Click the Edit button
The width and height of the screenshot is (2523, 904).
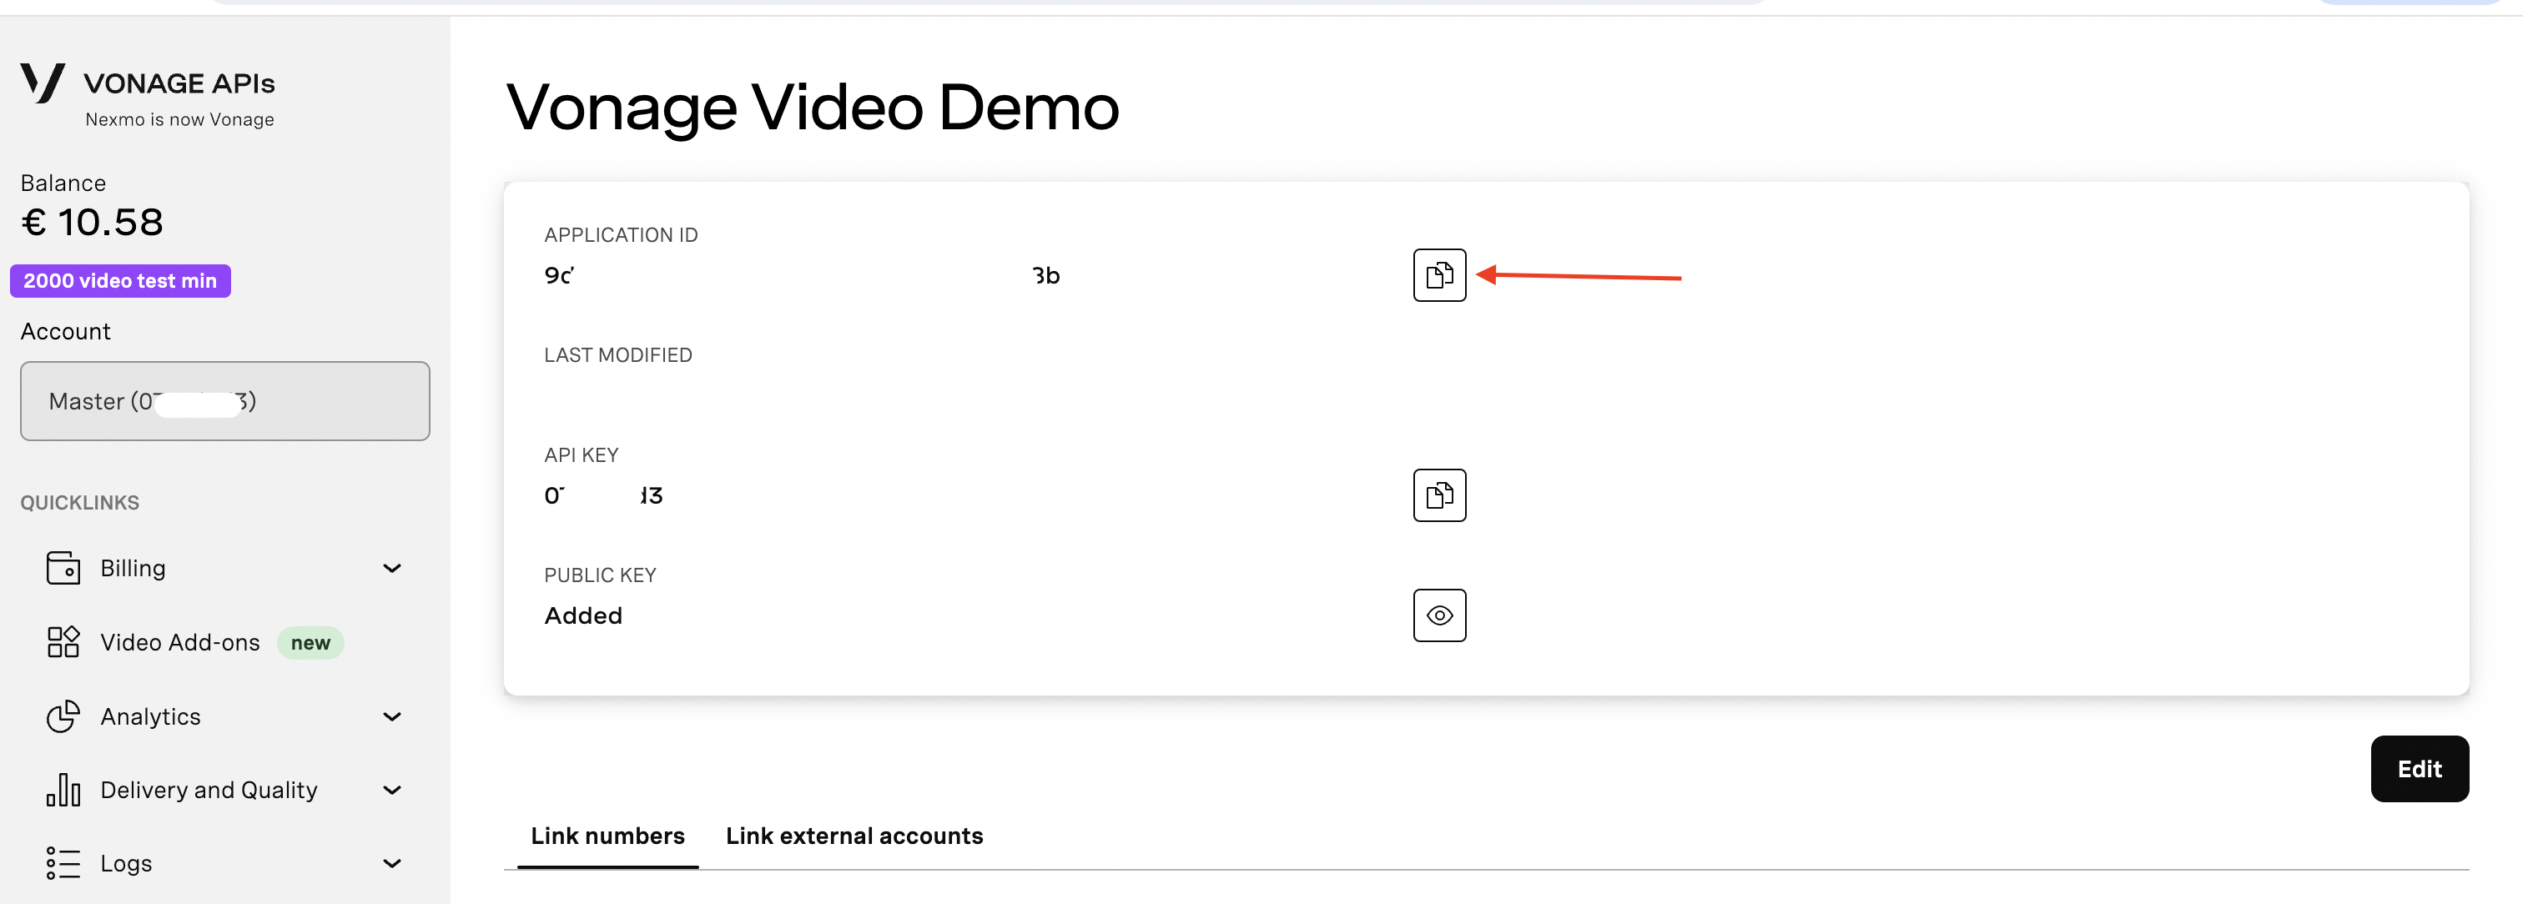2420,769
